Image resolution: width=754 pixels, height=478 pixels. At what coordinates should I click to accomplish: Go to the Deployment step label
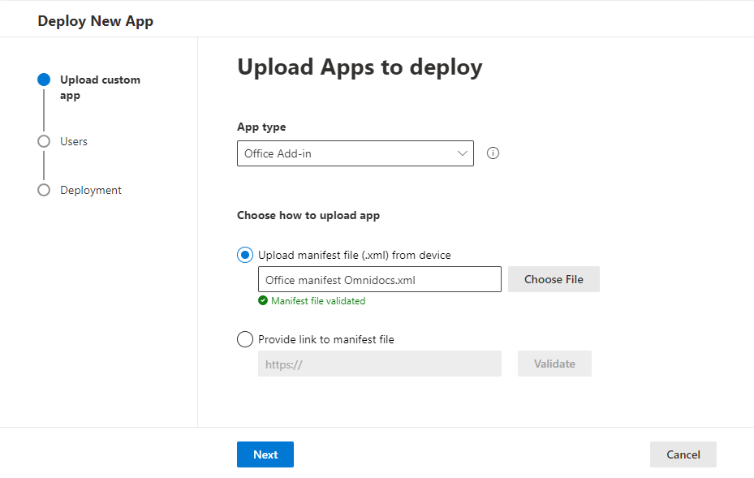[x=91, y=190]
